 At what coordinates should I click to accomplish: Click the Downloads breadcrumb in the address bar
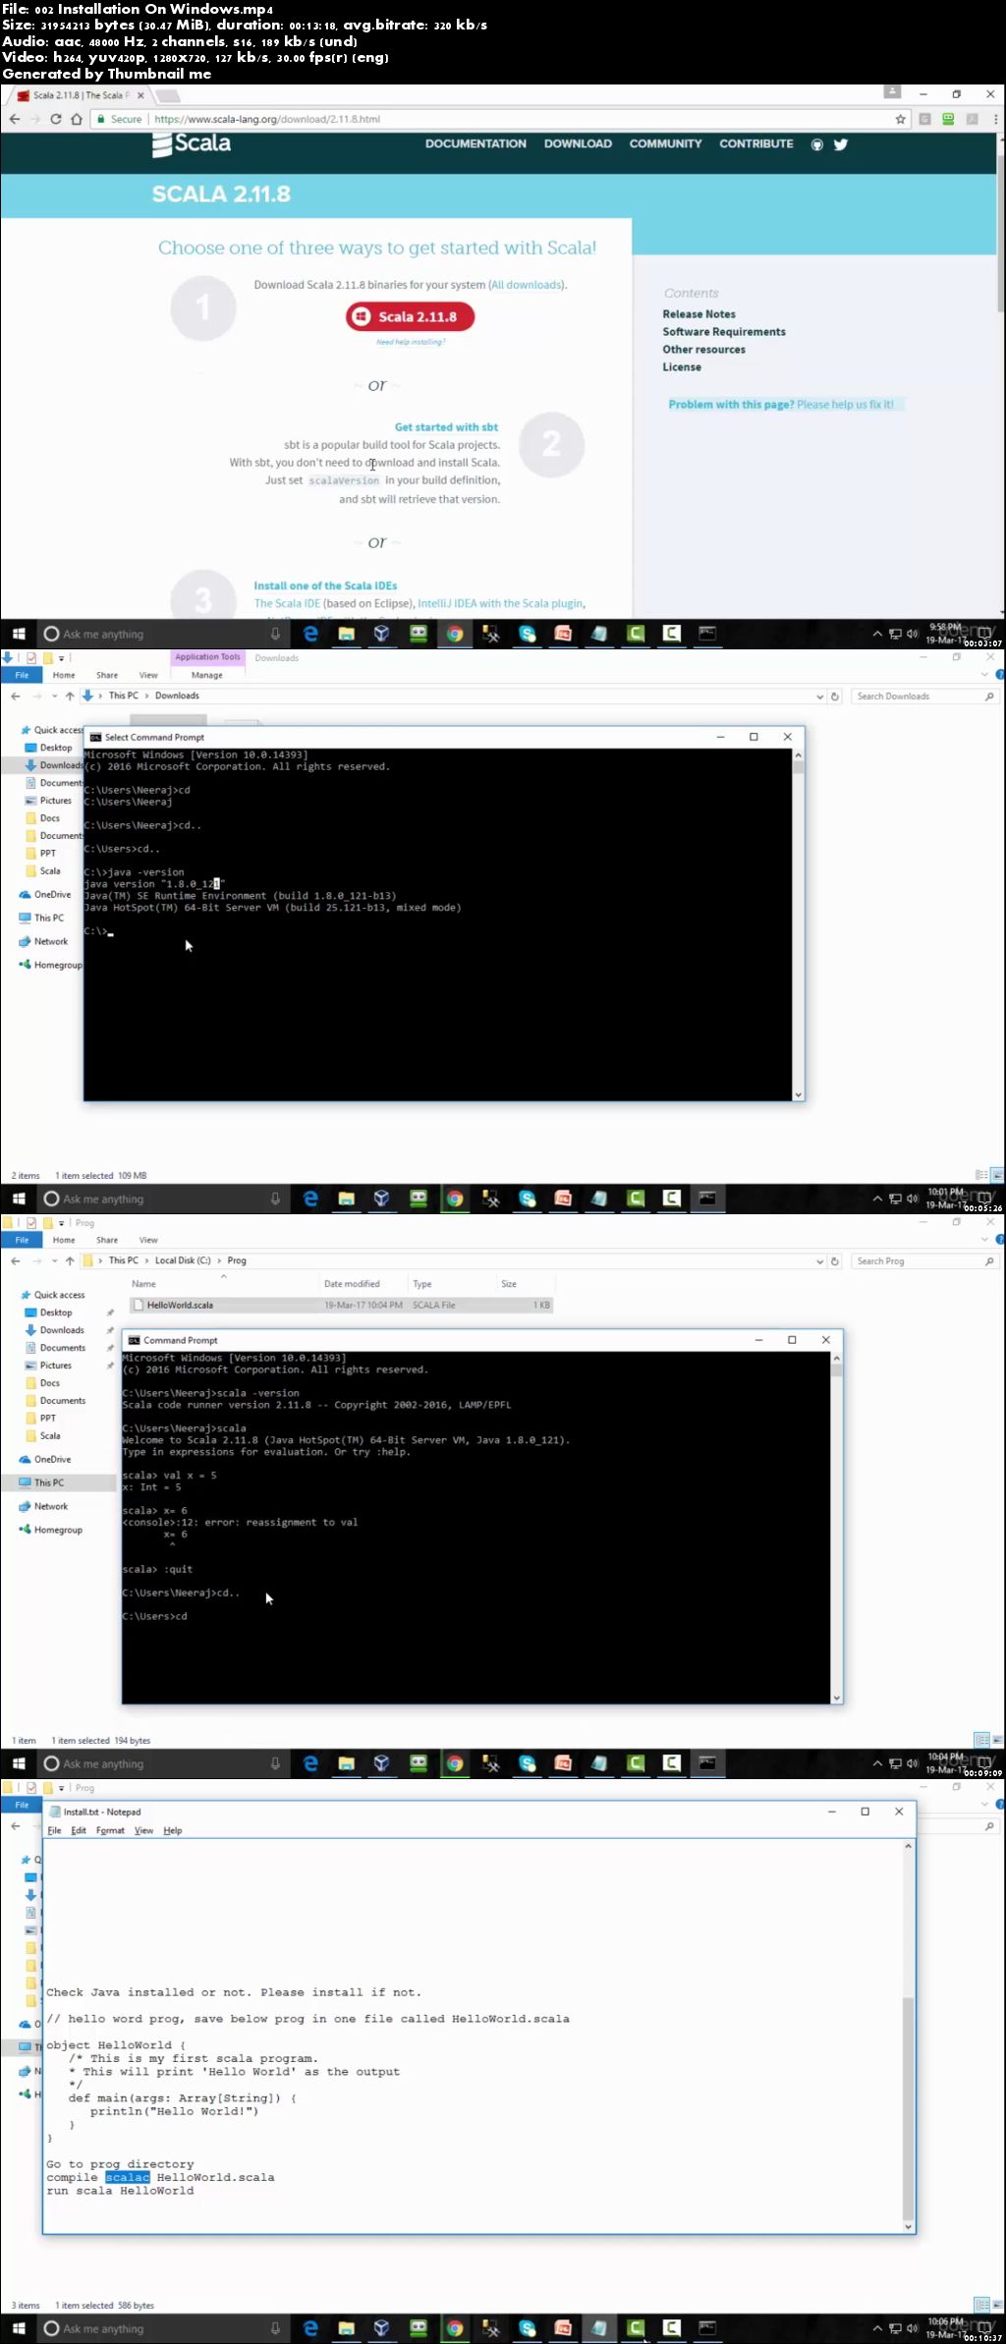point(177,696)
